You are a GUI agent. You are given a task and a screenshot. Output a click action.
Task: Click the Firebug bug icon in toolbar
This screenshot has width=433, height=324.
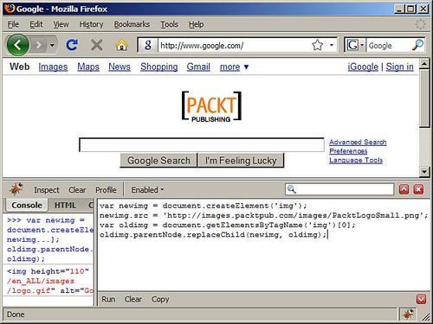click(x=16, y=189)
